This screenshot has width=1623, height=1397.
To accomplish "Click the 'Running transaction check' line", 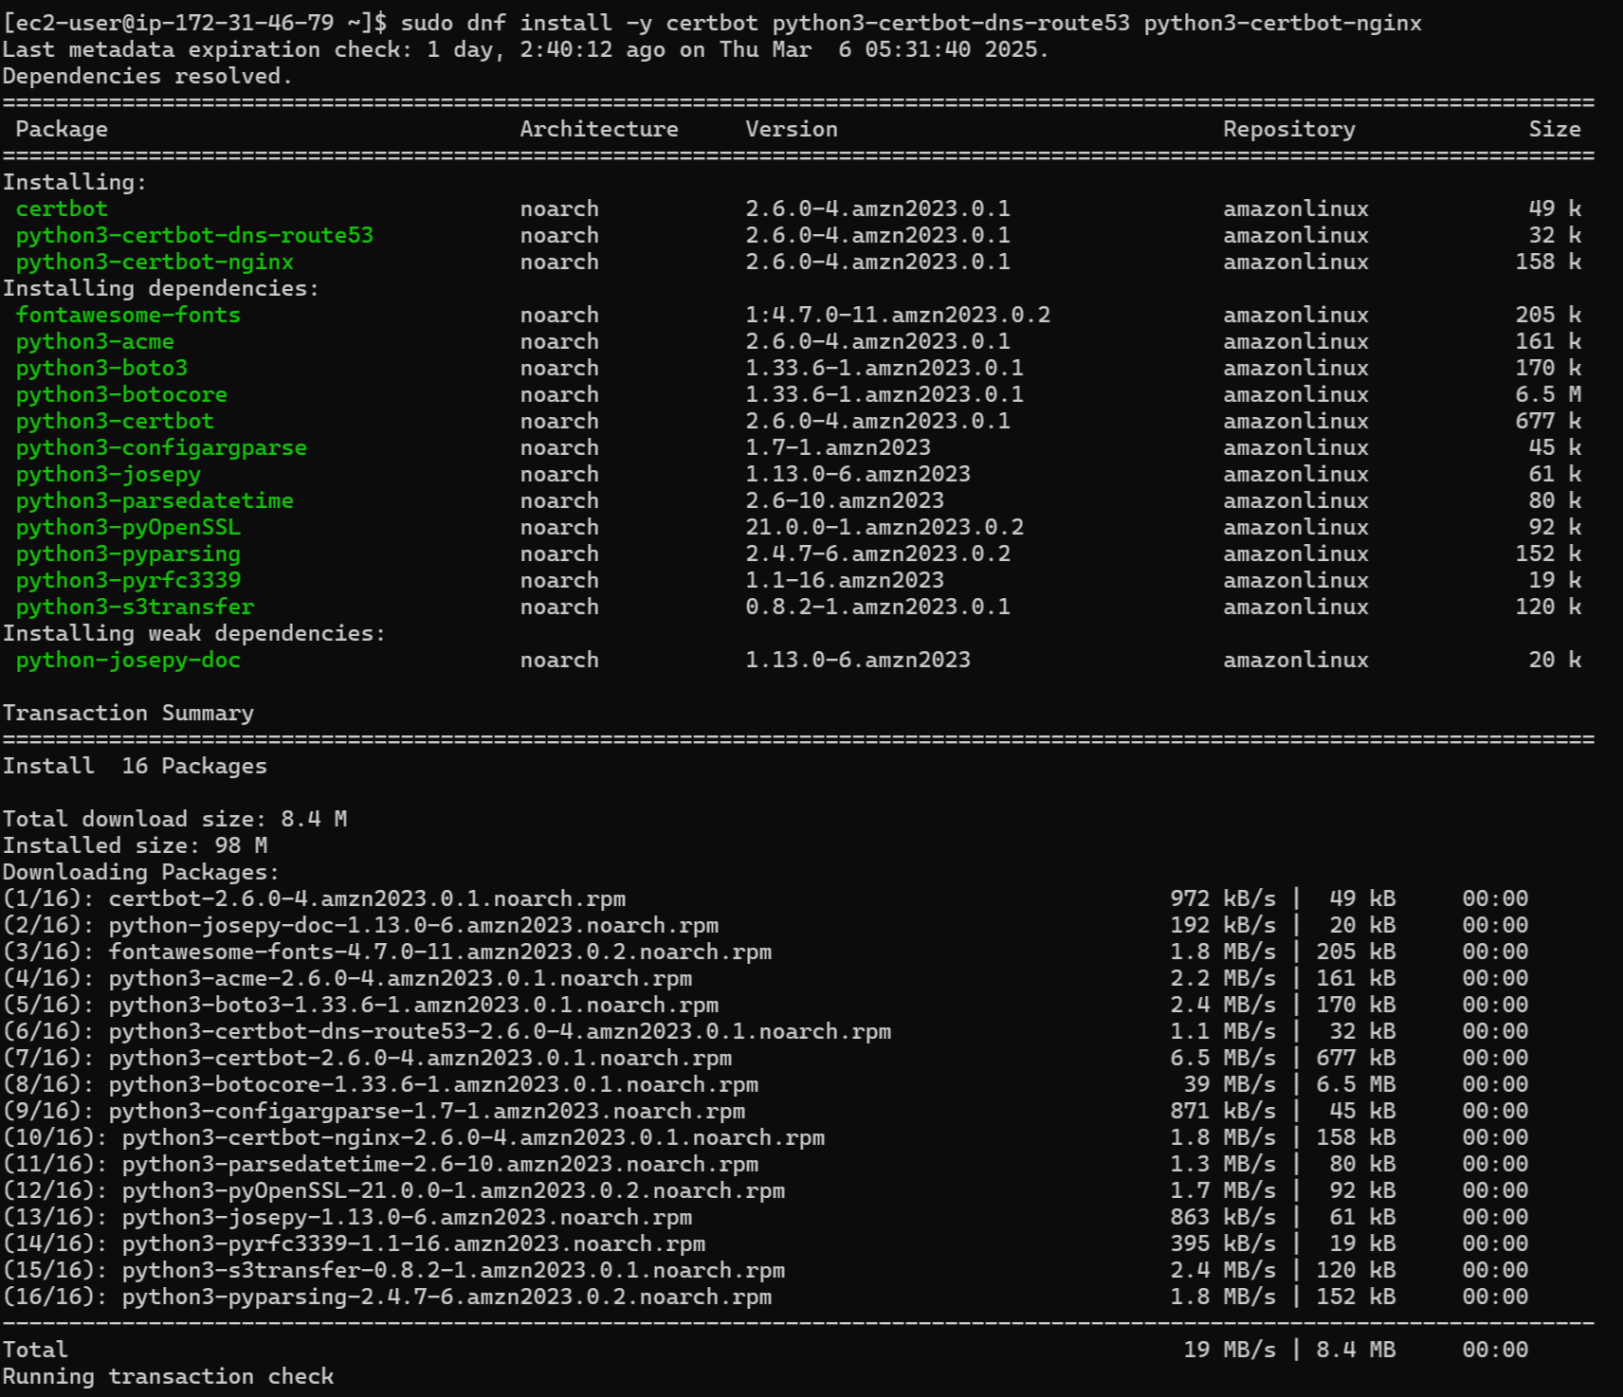I will pyautogui.click(x=168, y=1376).
